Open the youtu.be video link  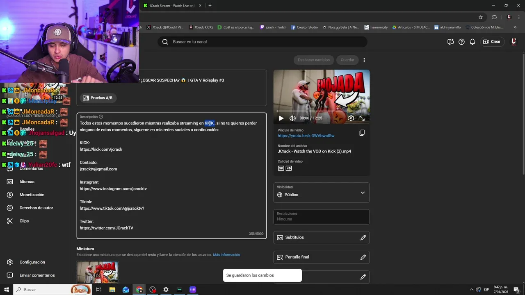306,136
